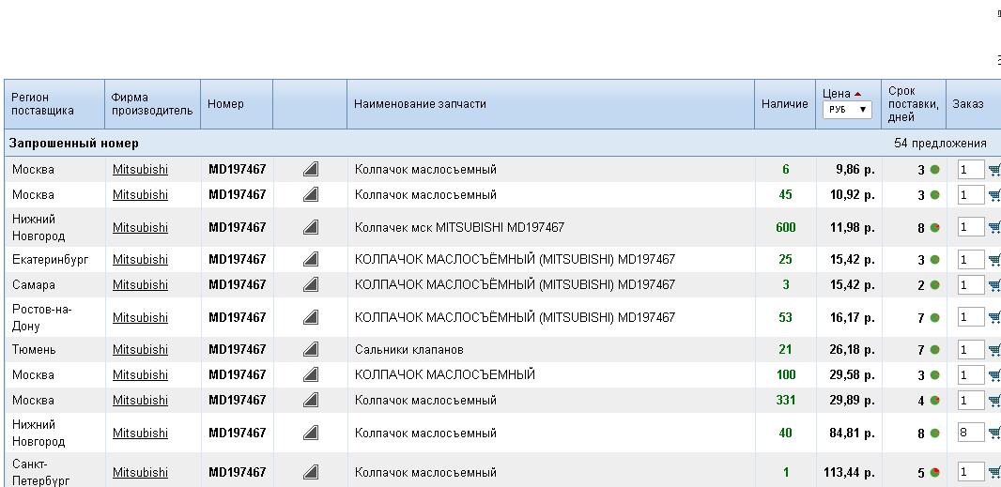
Task: Add the 9,86 р. Москва offer to cart
Action: click(x=994, y=170)
